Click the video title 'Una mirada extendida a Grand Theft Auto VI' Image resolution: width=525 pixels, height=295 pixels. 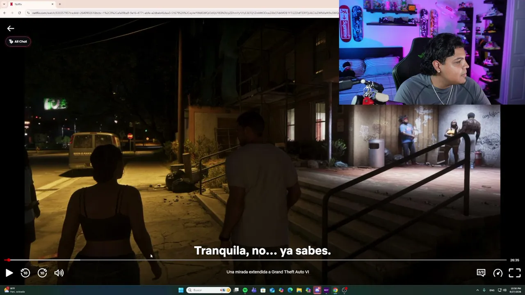268,272
